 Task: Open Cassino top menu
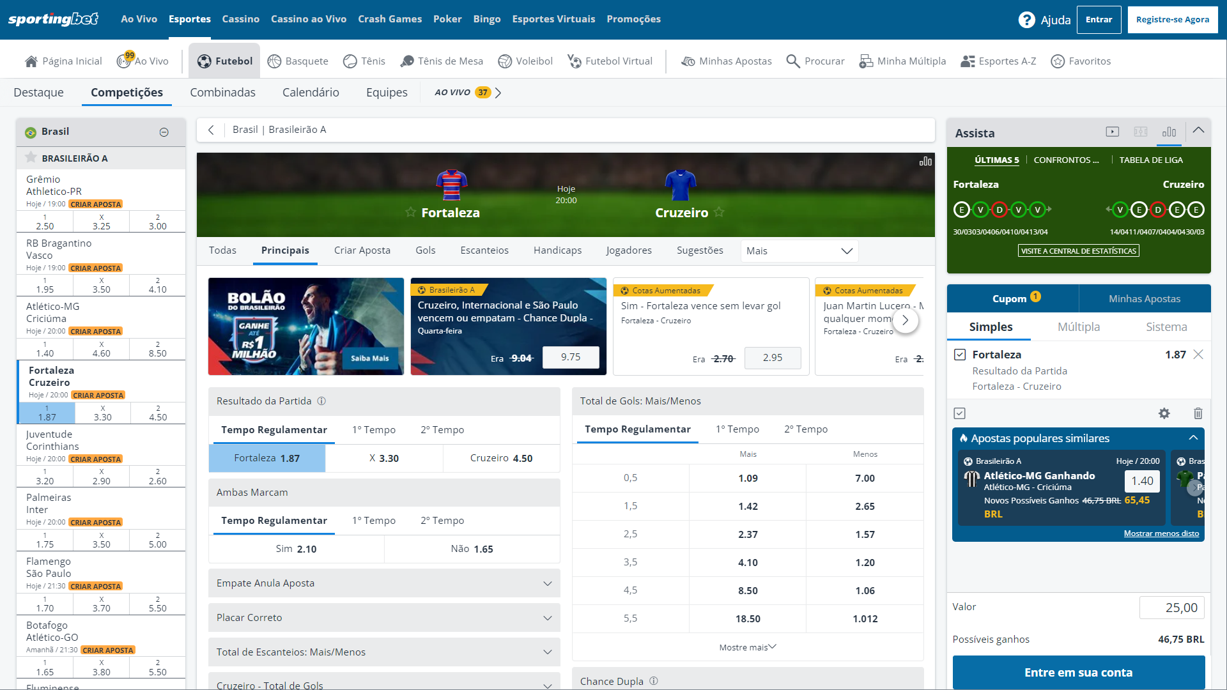click(x=241, y=19)
